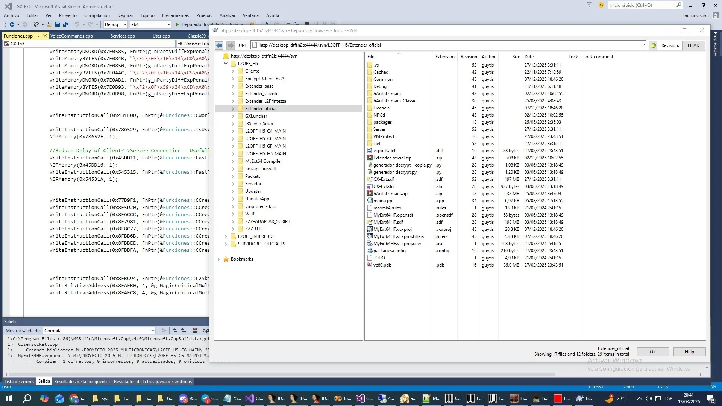Click the HEAD revision button
Viewport: 722px width, 406px height.
coord(693,45)
